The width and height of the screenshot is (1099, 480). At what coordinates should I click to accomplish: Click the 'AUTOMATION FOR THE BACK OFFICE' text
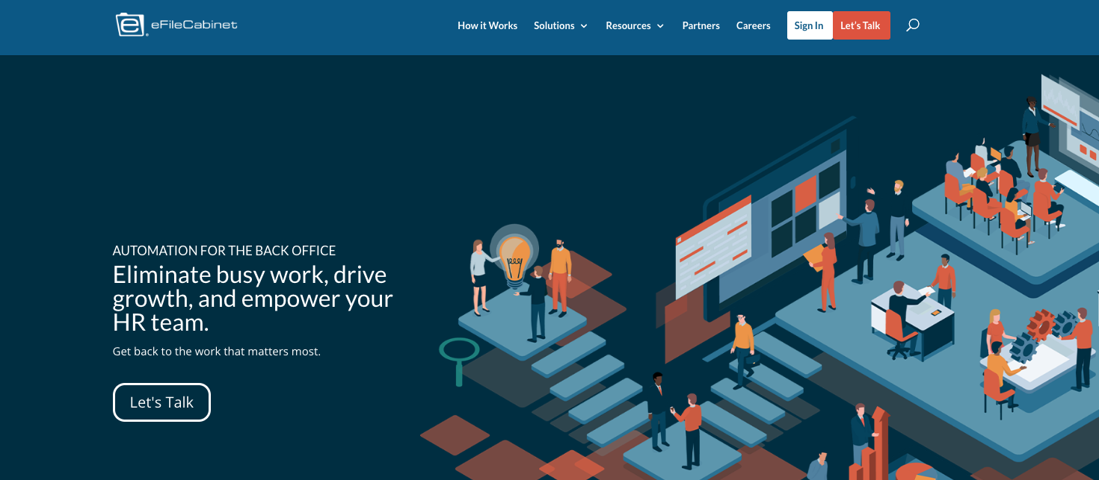point(224,251)
